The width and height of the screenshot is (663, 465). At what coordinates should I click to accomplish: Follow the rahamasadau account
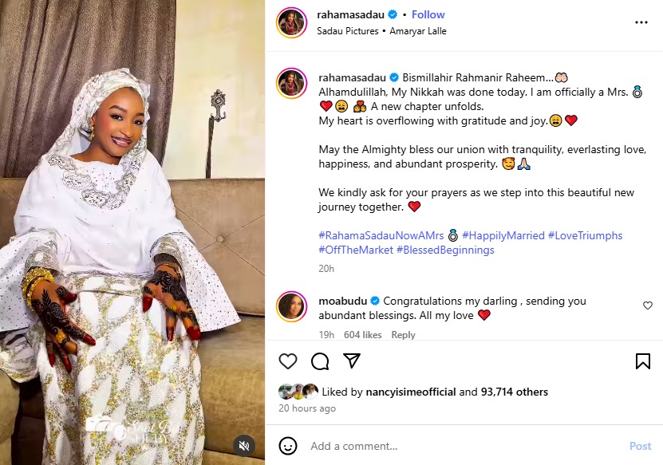click(x=428, y=14)
